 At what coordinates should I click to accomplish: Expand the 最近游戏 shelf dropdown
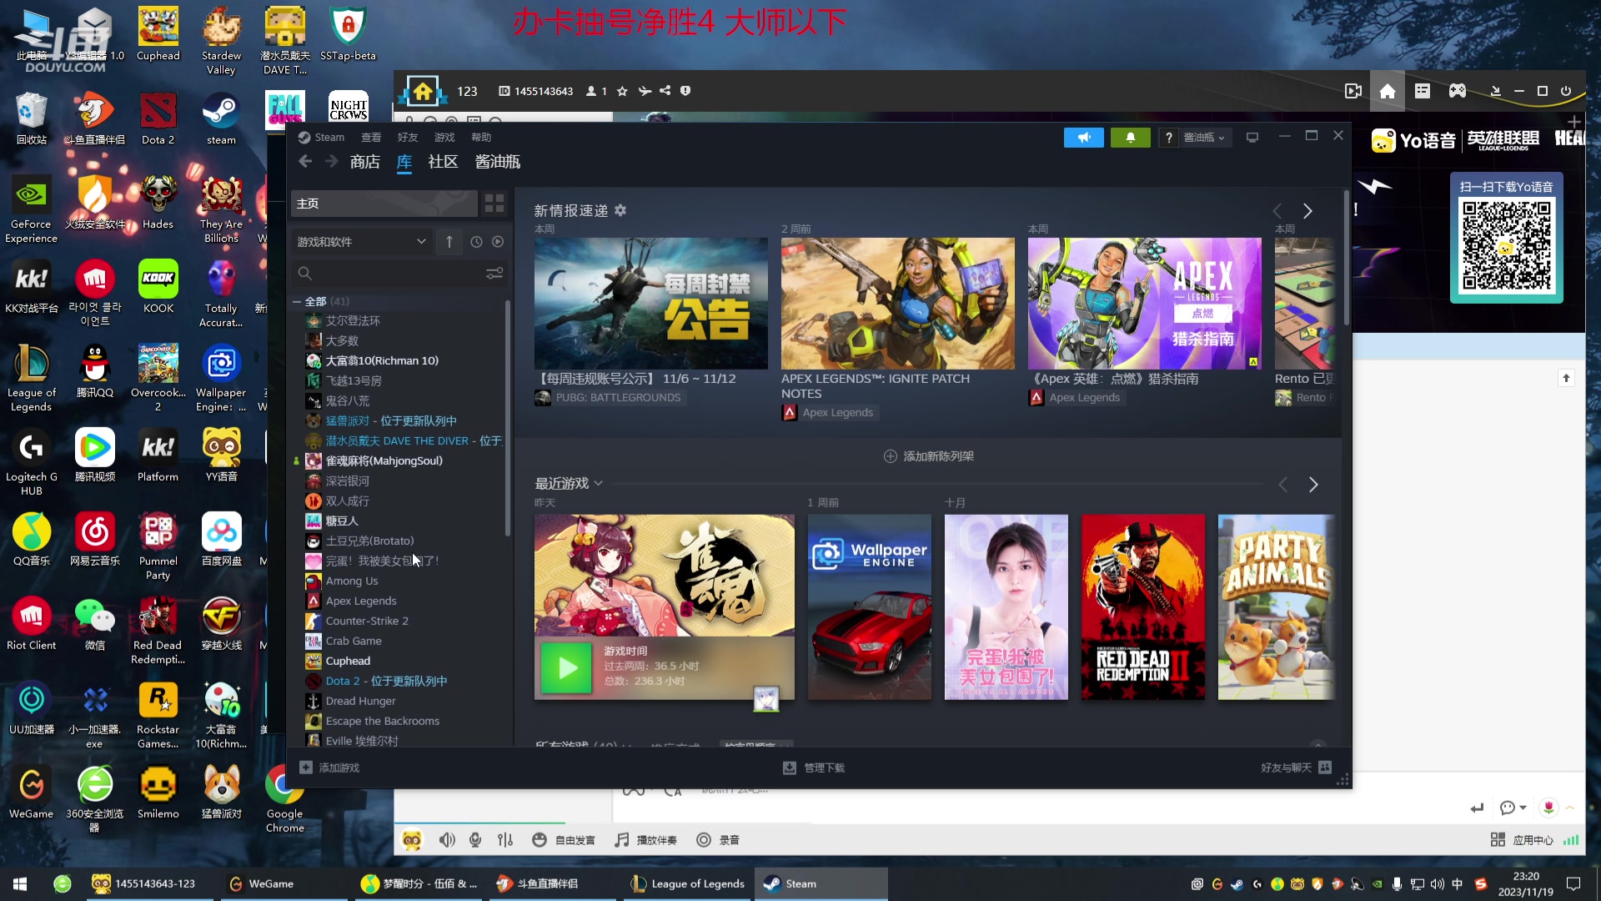pyautogui.click(x=598, y=484)
